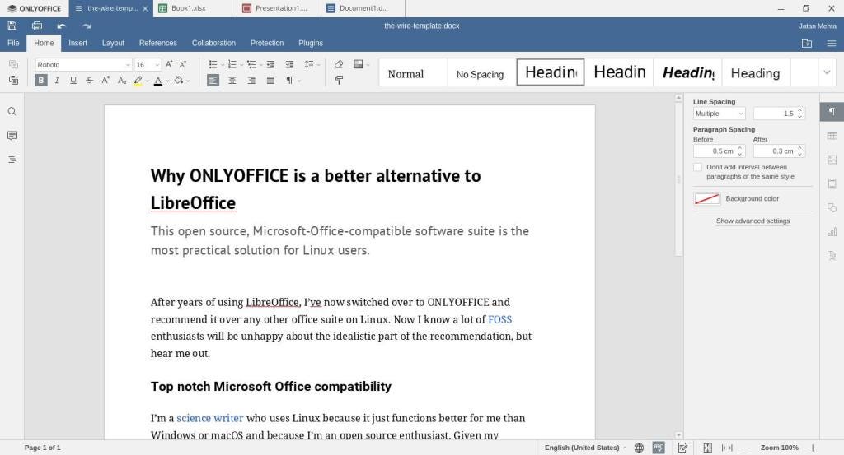Screen dimensions: 844x455
Task: Open the bullets list dropdown
Action: pyautogui.click(x=223, y=65)
